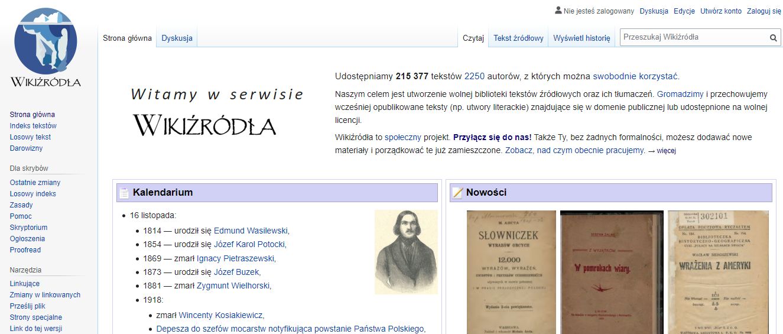
Task: Open Indeks tekstów in the sidebar
Action: tap(33, 126)
